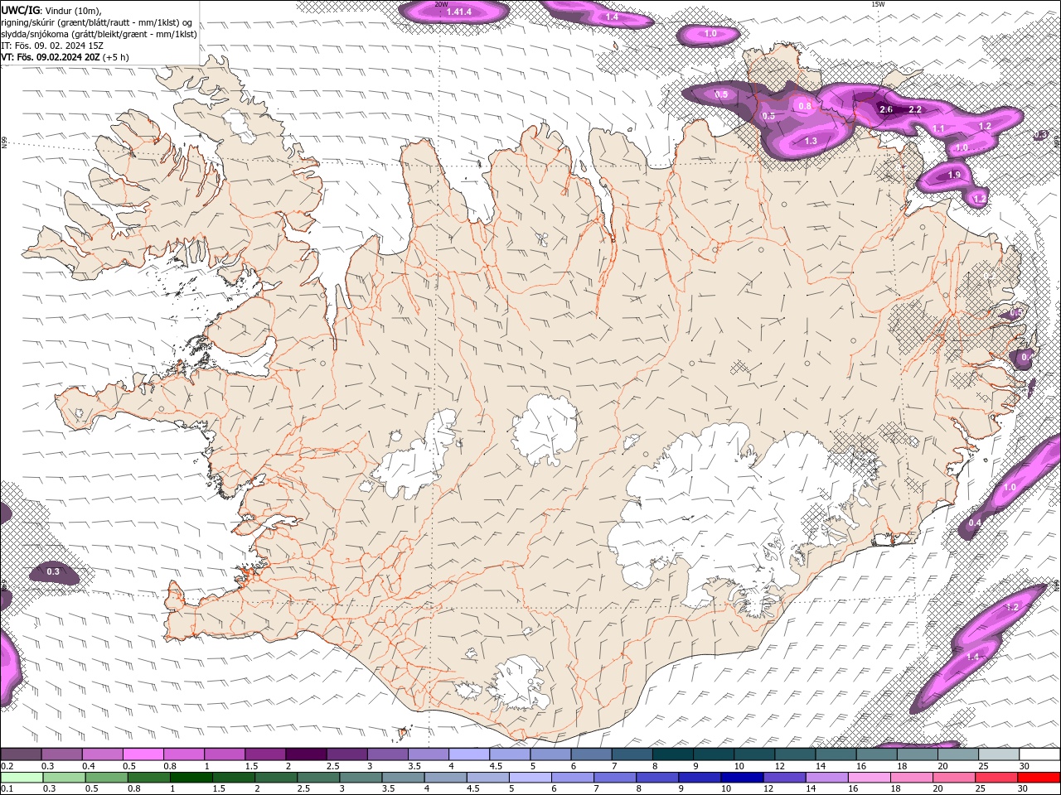The image size is (1061, 795).
Task: Click the '0.8' value inside the northern snow patch
Action: [x=804, y=106]
